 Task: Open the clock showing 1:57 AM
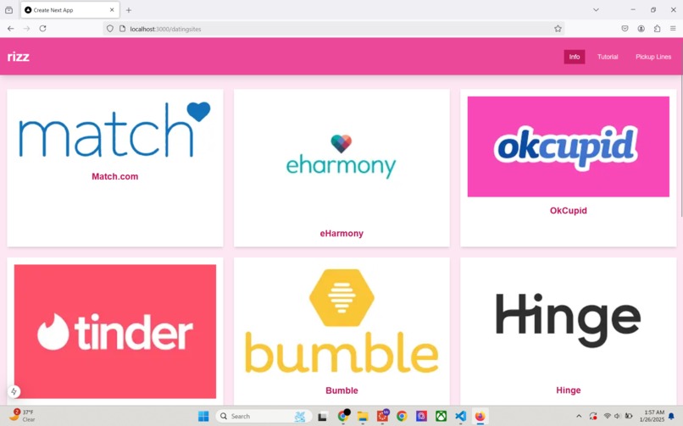[x=652, y=416]
